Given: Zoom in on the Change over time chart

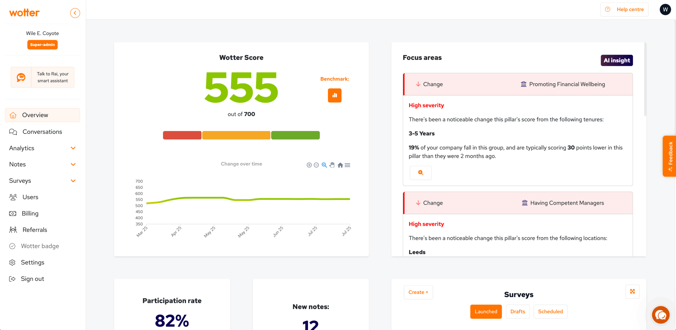Looking at the screenshot, I should pyautogui.click(x=309, y=165).
